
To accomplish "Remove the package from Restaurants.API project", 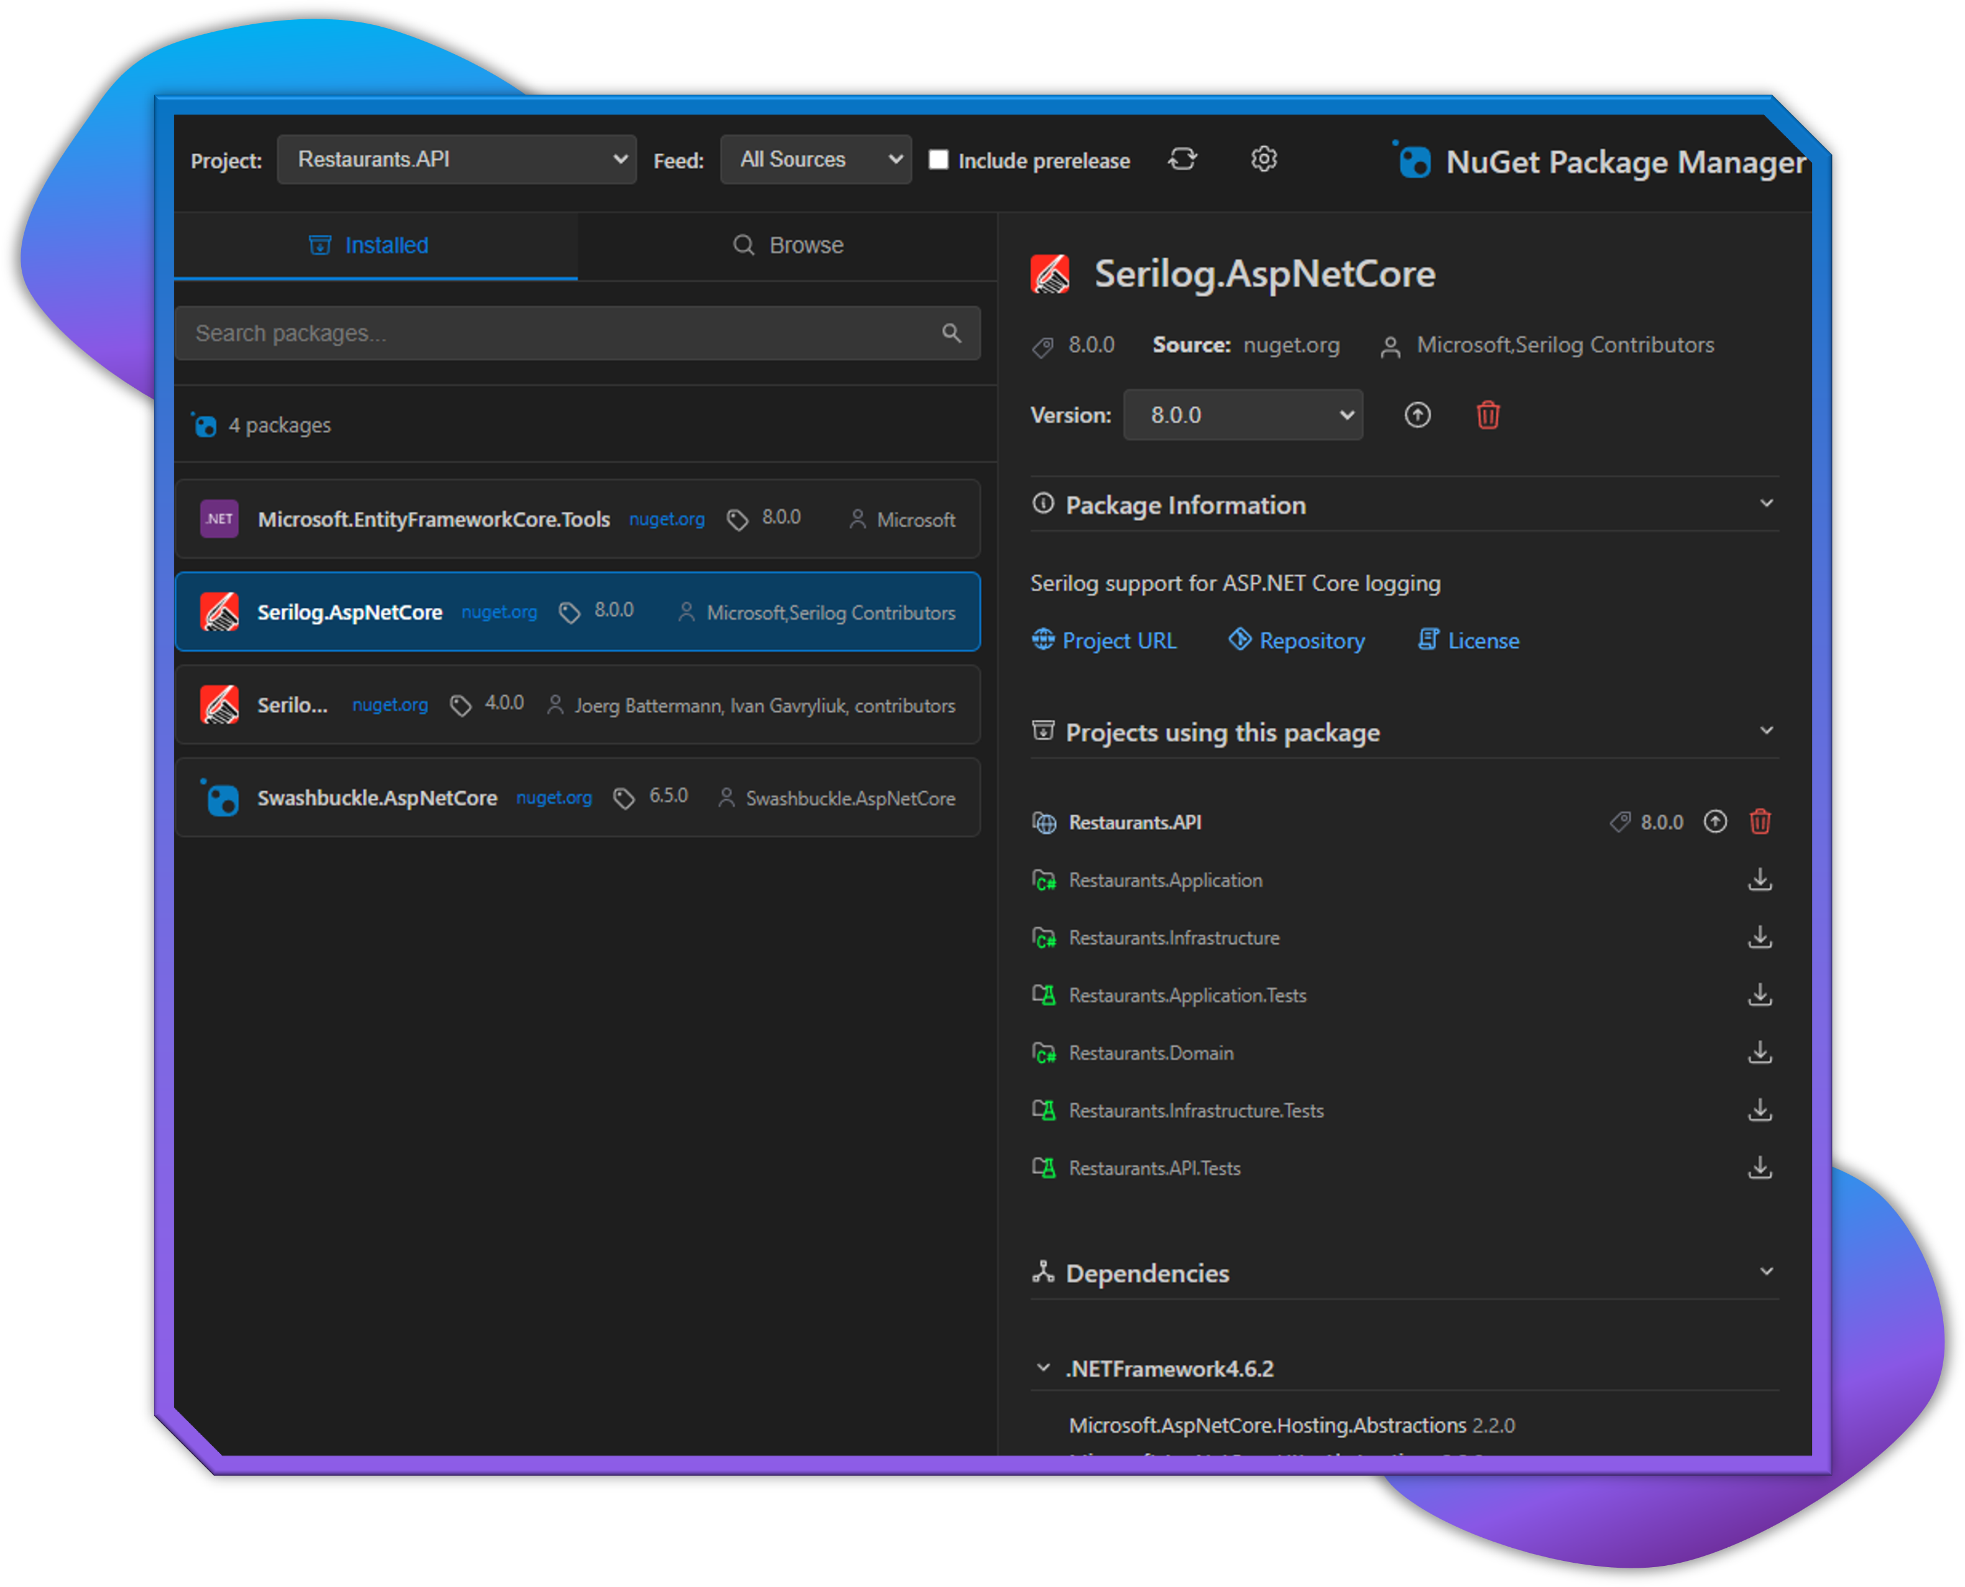I will point(1760,822).
